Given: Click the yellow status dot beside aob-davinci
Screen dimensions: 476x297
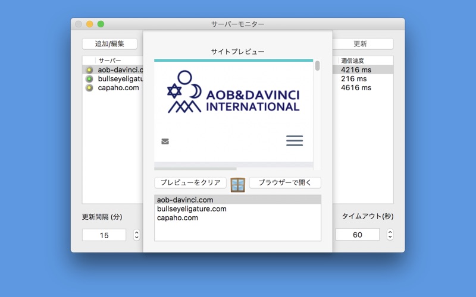Looking at the screenshot, I should click(89, 70).
